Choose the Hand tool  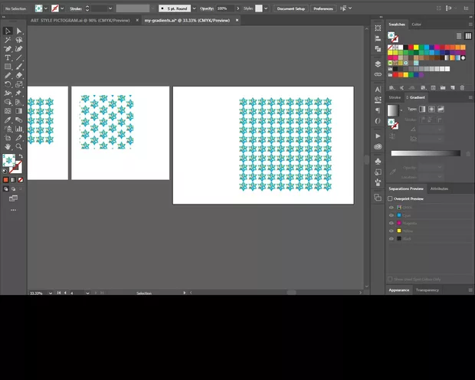click(8, 146)
